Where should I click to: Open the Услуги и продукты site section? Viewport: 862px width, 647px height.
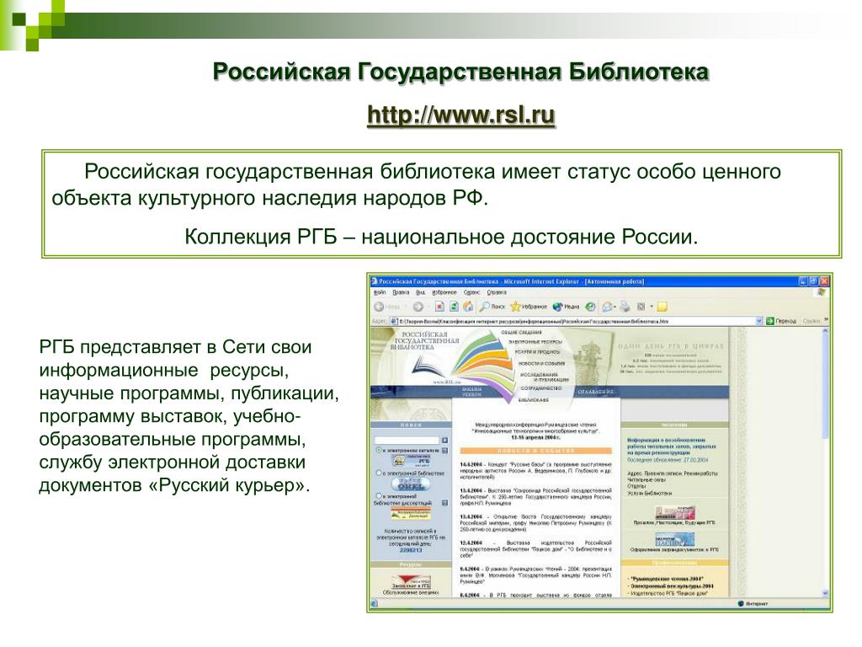click(x=538, y=352)
